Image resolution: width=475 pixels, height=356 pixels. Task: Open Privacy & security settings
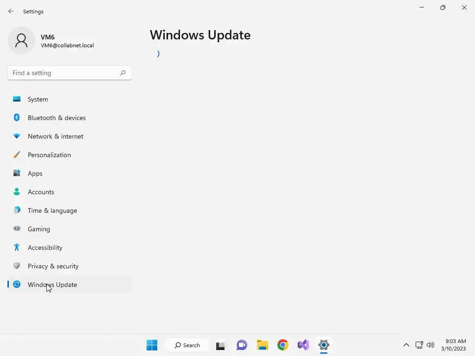[70, 266]
